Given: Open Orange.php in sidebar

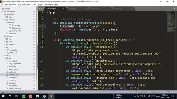Looking at the screenshot, I should pyautogui.click(x=16, y=31).
